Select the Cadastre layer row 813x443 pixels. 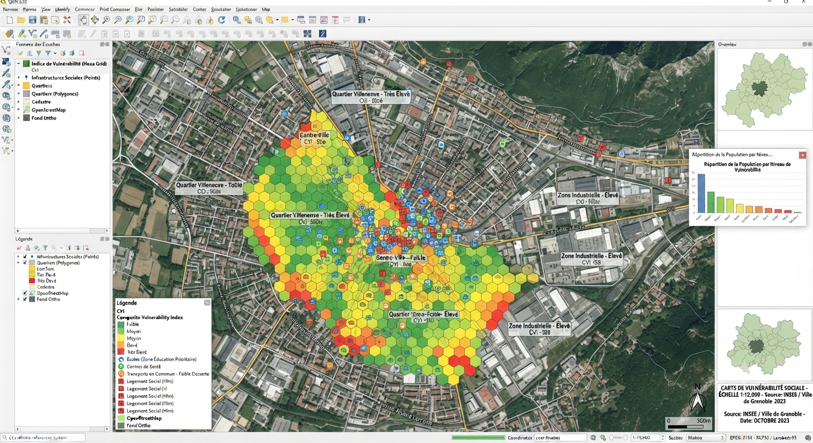(62, 102)
